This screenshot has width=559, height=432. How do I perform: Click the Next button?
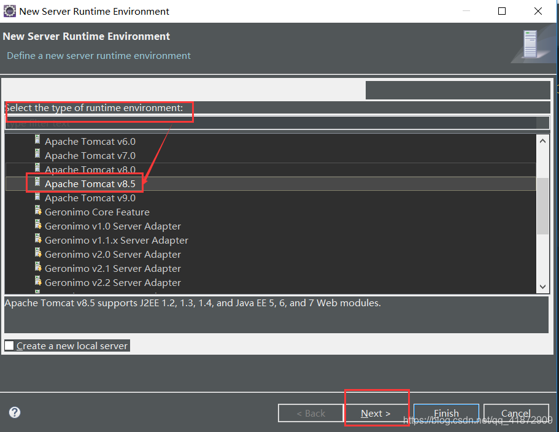376,413
